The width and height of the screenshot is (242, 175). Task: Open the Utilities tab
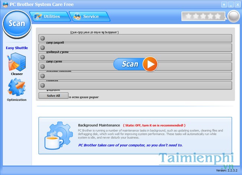pyautogui.click(x=50, y=16)
